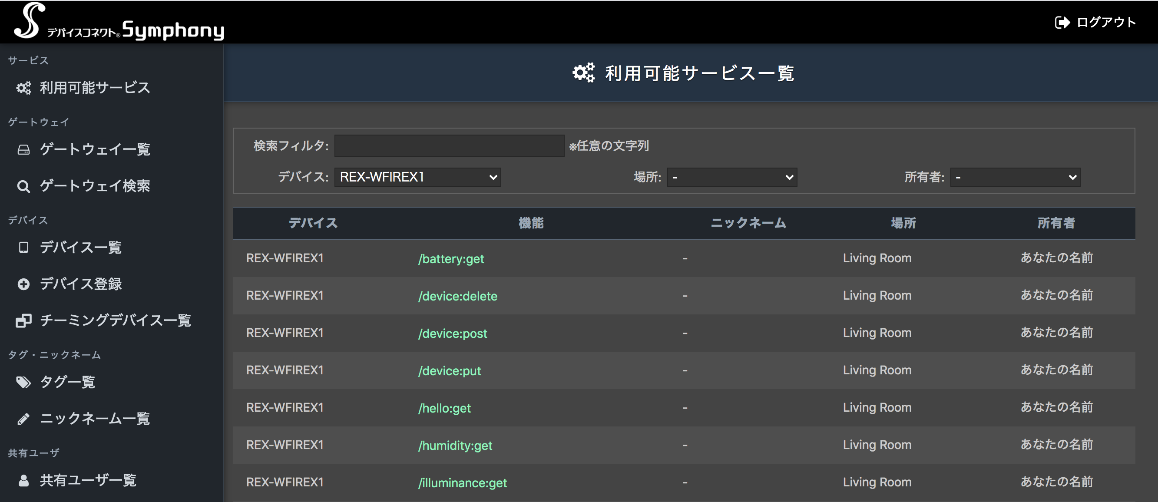This screenshot has width=1158, height=502.
Task: Click あなたの名前 in the /device:post row
Action: (x=1056, y=333)
